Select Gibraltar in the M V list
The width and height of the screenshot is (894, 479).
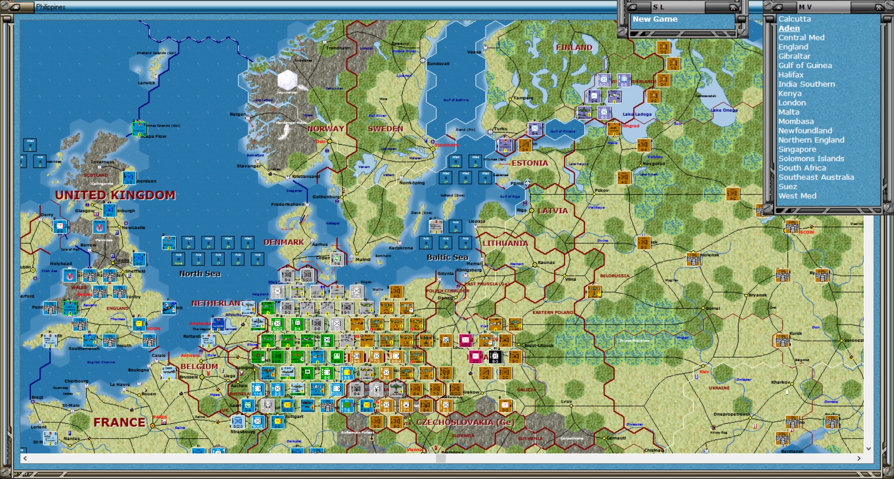[x=794, y=56]
